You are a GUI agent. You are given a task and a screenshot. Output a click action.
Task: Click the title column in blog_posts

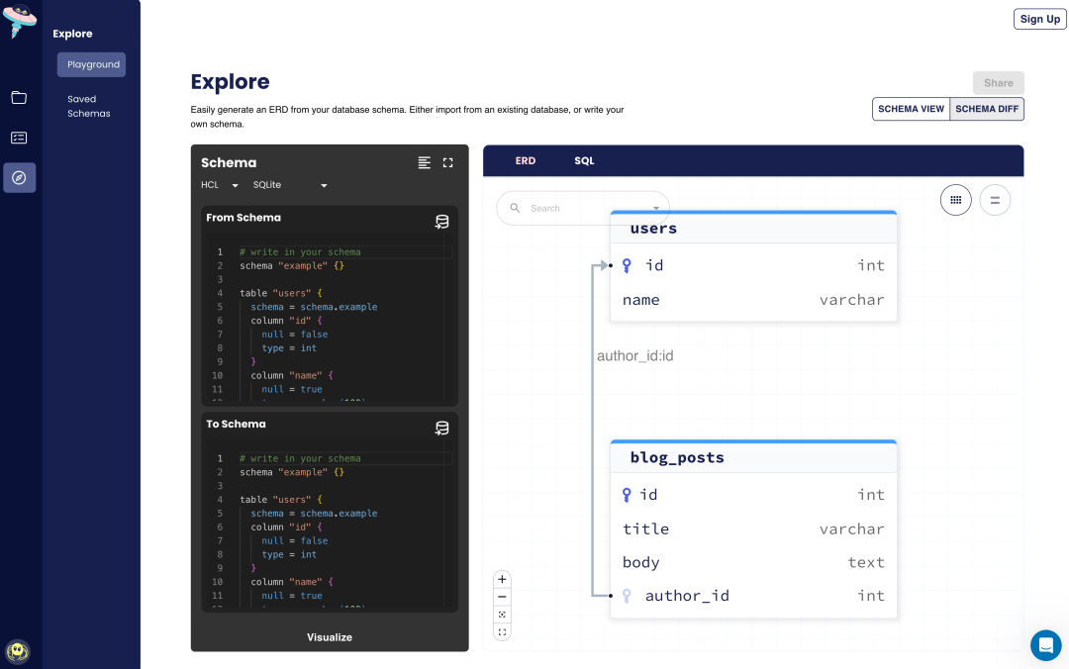coord(753,529)
